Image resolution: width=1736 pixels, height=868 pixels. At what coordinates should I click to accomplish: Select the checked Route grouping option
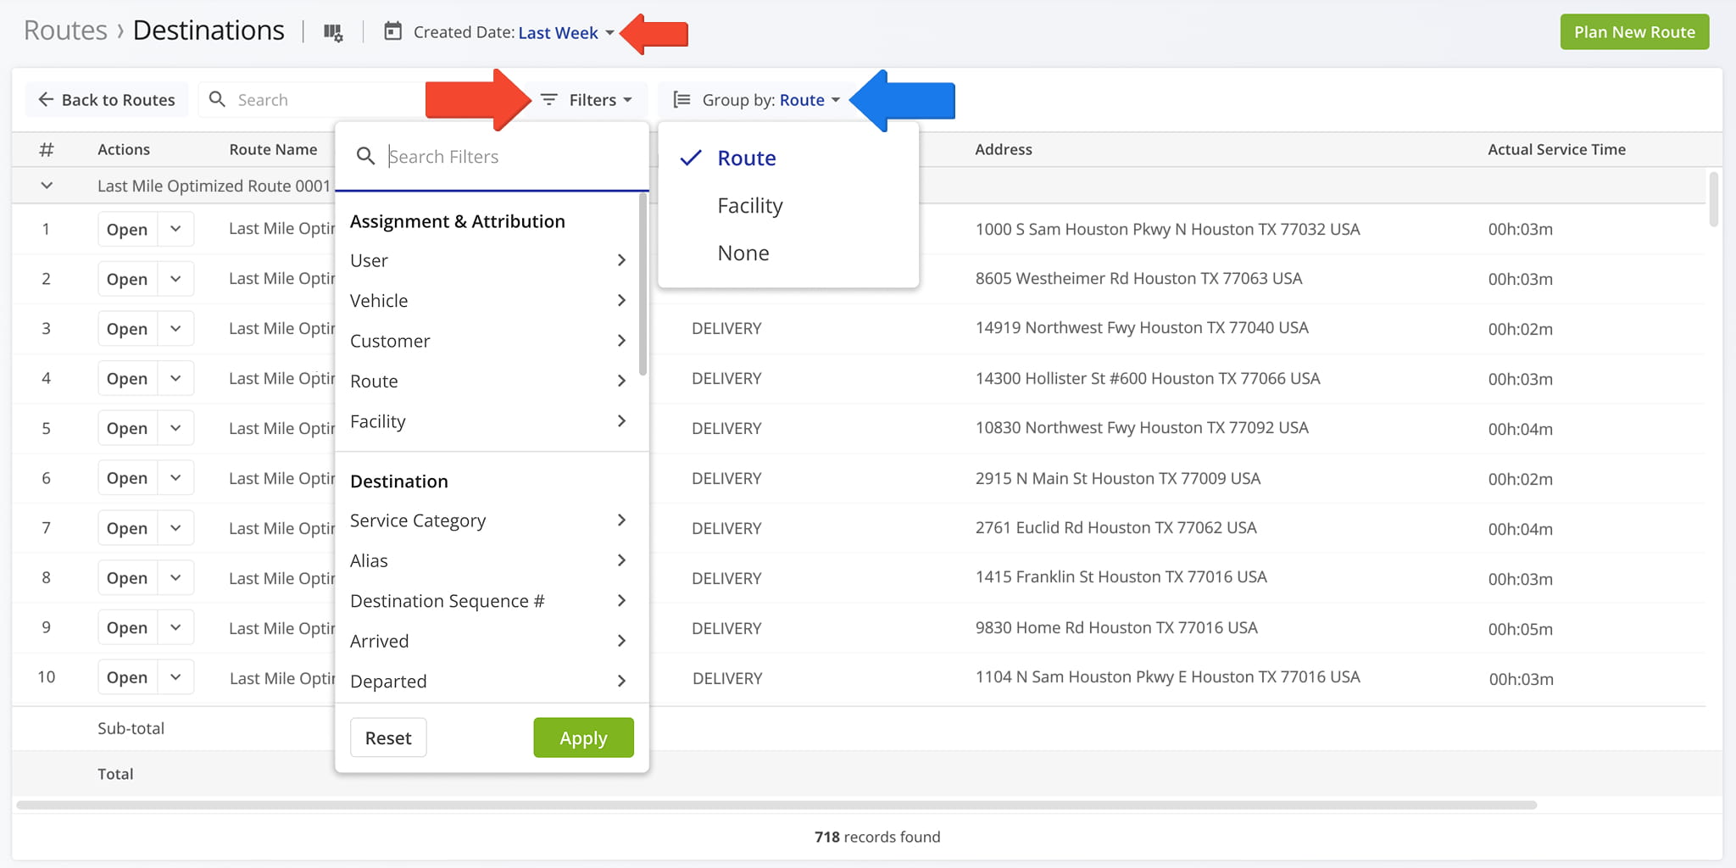(746, 158)
